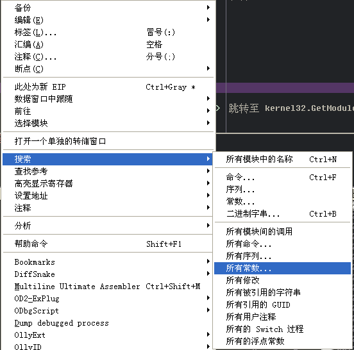The image size is (354, 350).
Task: Select Dump debugged process
Action: [x=108, y=322]
